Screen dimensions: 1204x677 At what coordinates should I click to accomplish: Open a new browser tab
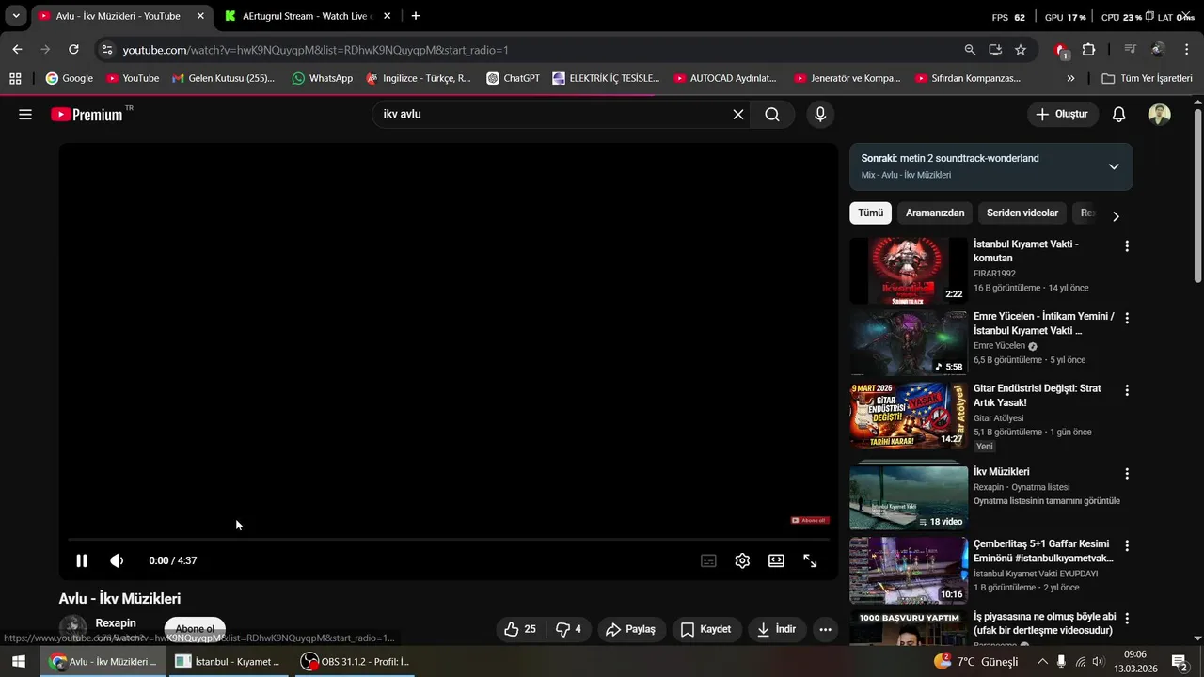(x=416, y=16)
